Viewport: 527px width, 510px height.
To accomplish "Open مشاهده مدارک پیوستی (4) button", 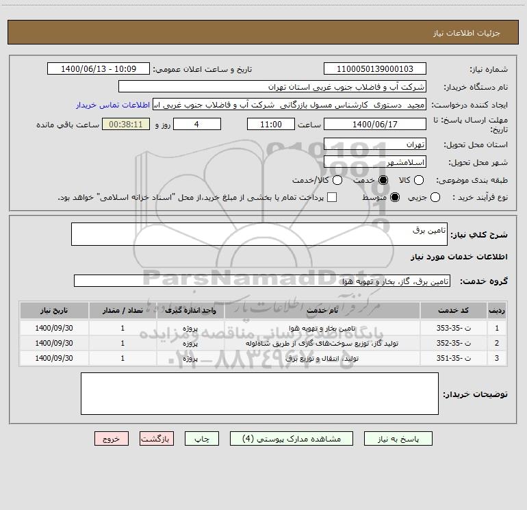I will click(x=292, y=439).
